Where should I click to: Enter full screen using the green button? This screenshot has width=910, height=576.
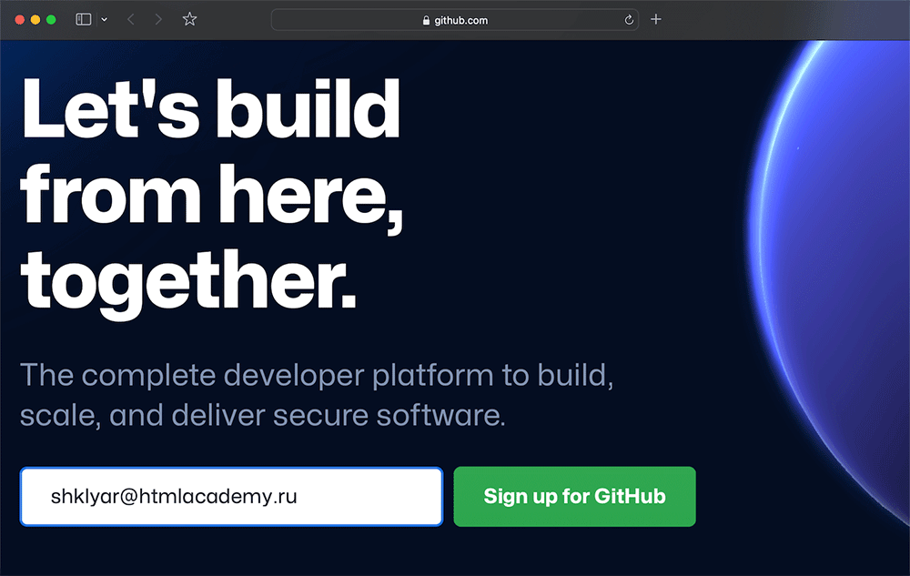tap(51, 19)
